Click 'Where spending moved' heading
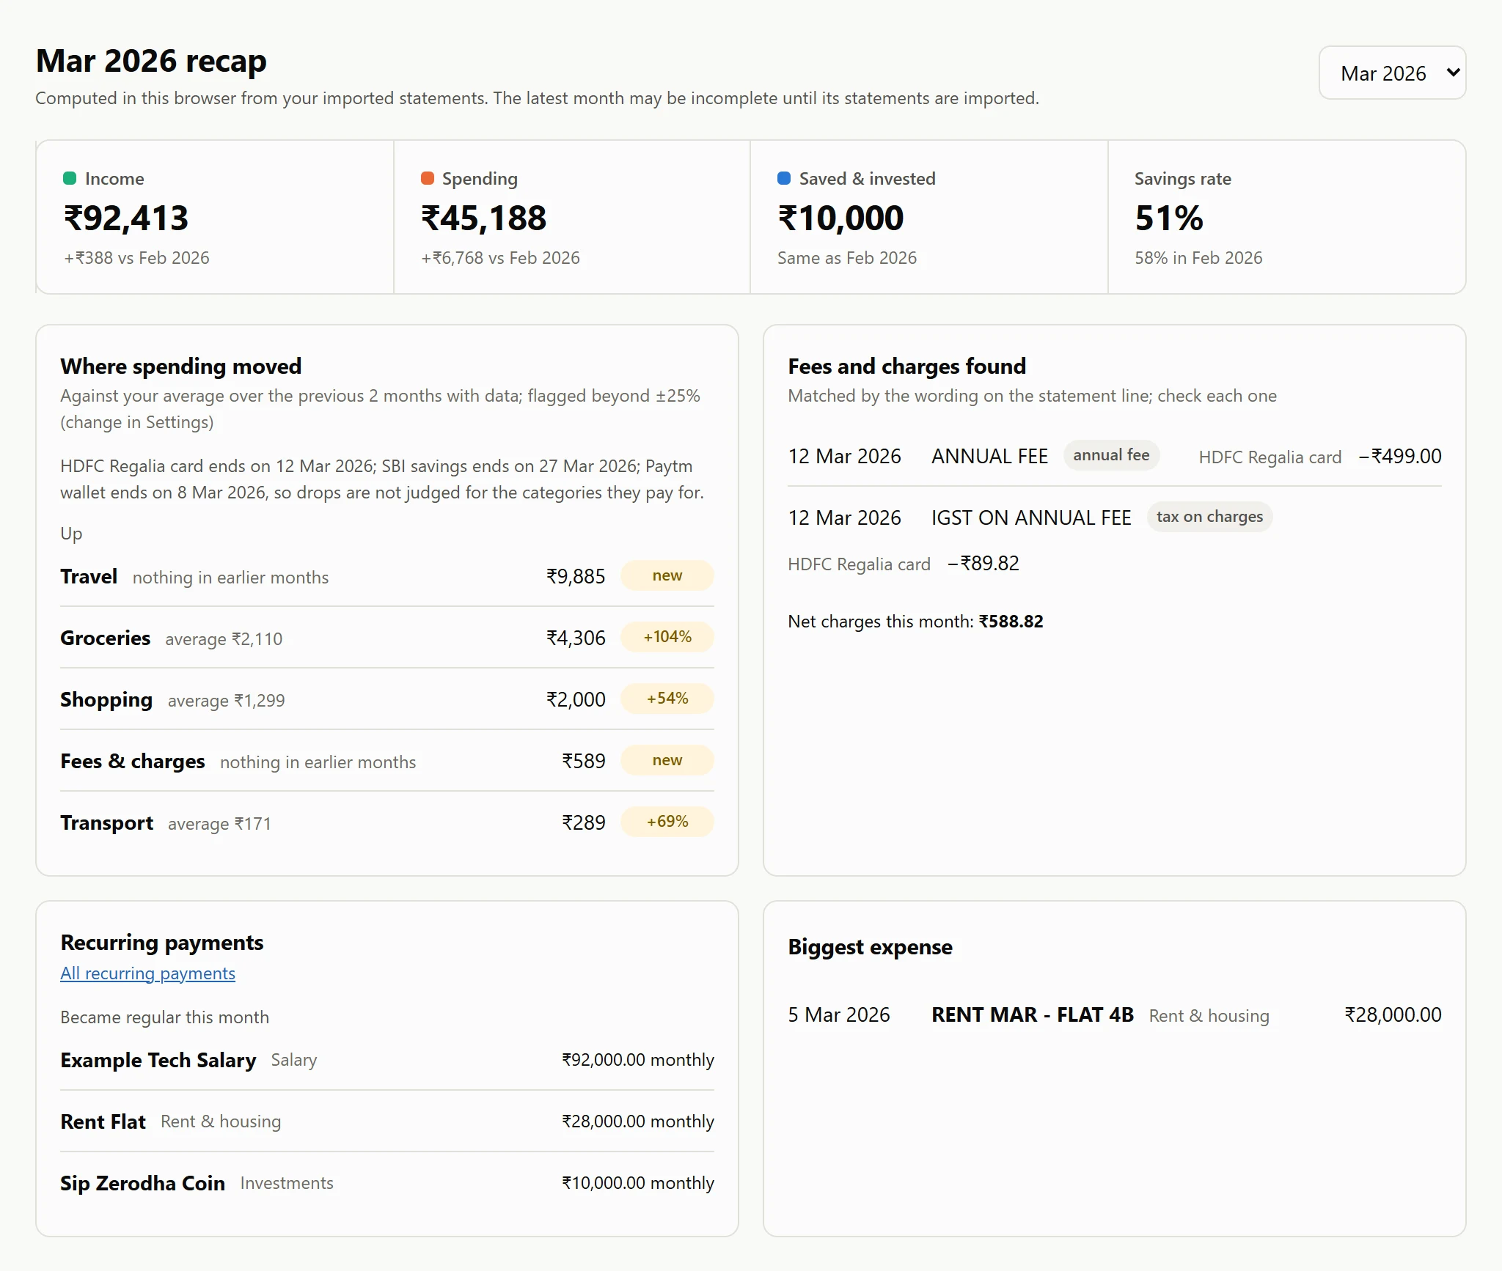The width and height of the screenshot is (1502, 1271). 181,366
